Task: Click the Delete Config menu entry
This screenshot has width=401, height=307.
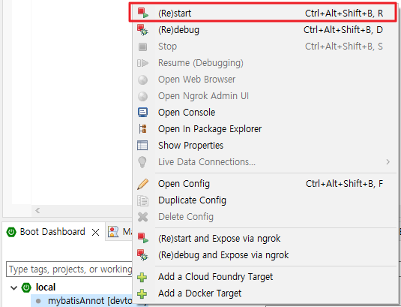Action: (265, 217)
